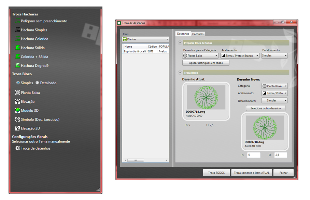This screenshot has width=310, height=200.
Task: Collapse the Troca Bloco section
Action: pyautogui.click(x=180, y=73)
